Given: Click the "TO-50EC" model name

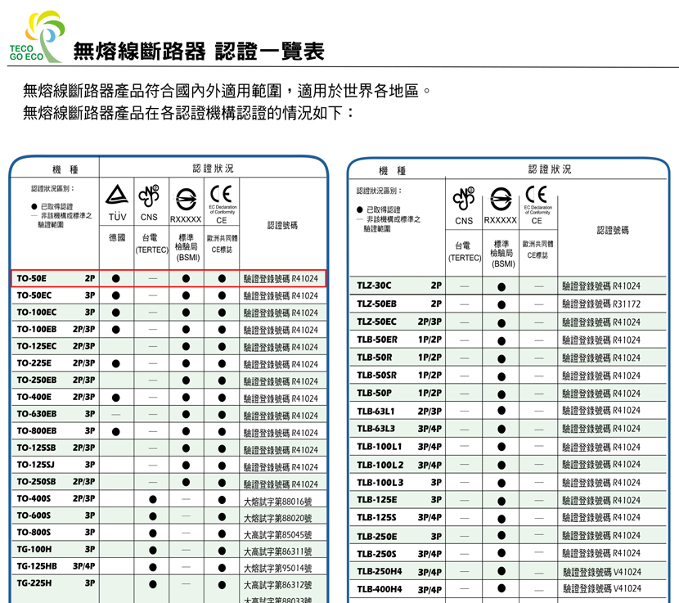Looking at the screenshot, I should coord(34,295).
